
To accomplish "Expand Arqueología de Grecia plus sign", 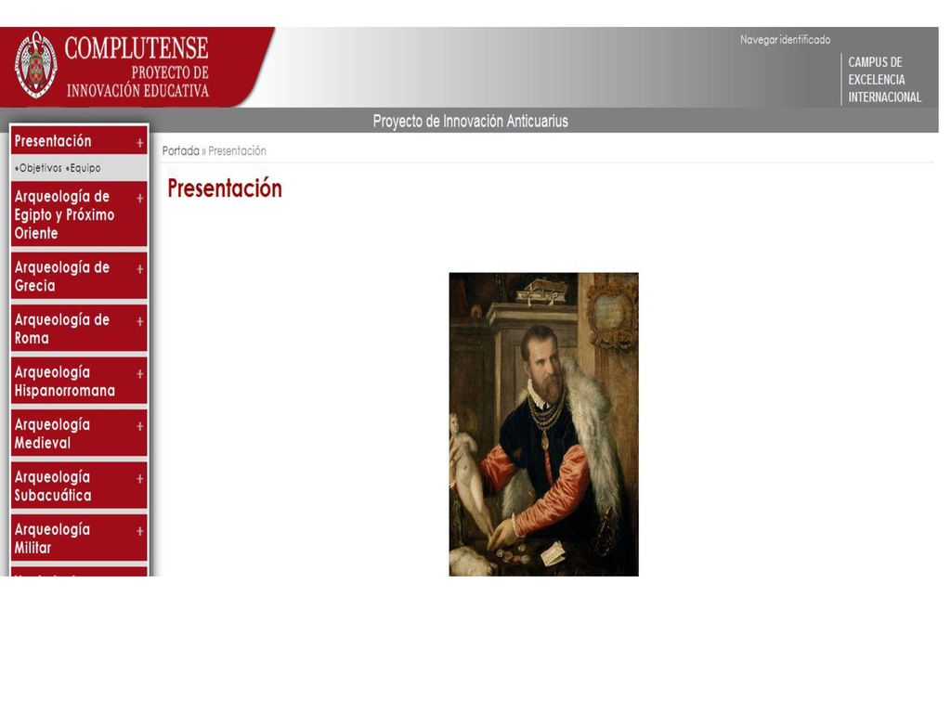I will point(140,269).
